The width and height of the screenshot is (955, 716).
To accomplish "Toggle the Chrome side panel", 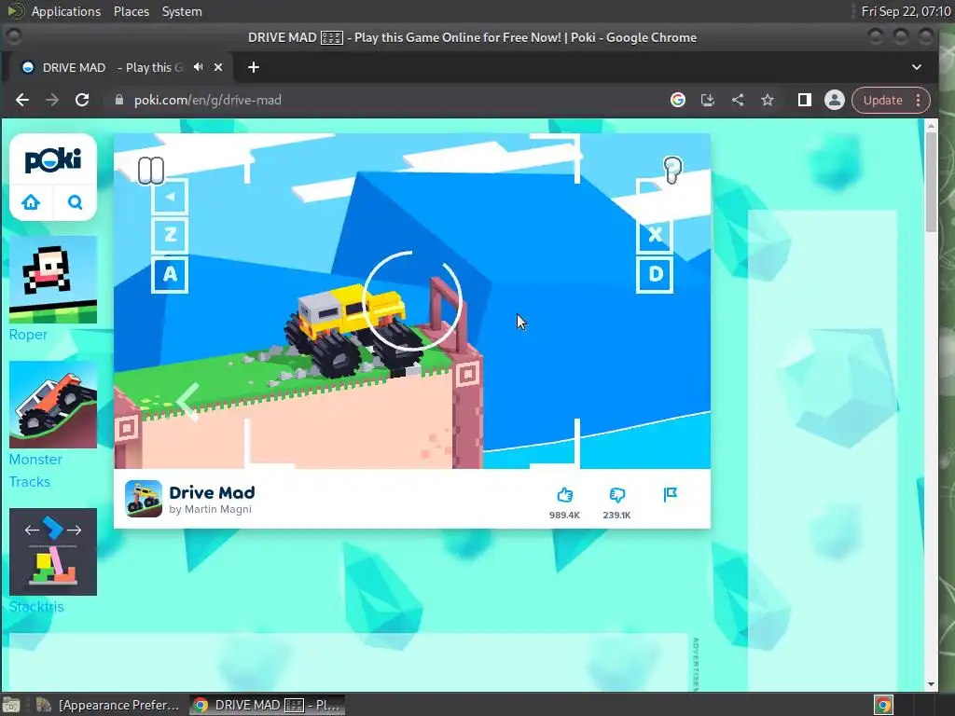I will [x=805, y=100].
